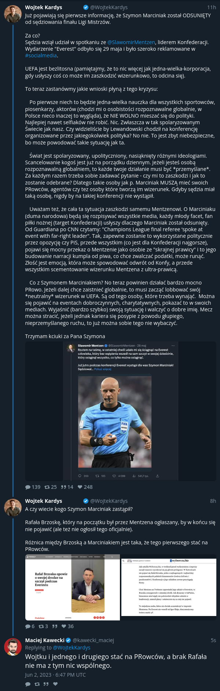Viewport: 220px width, 691px height.
Task: Reply to the first Wojtek Kardys tweet
Action: click(x=33, y=487)
